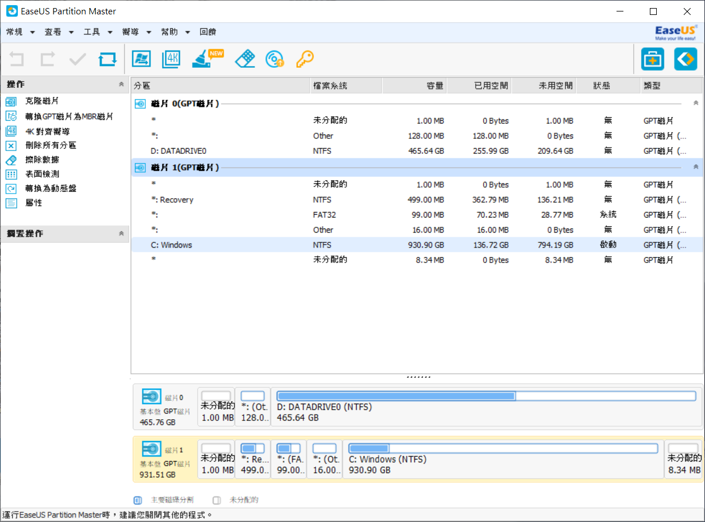Sort by the 狀態 column header
705x522 pixels.
coord(608,86)
